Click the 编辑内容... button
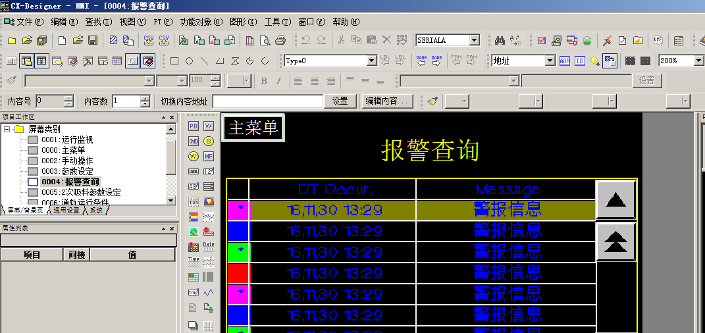The width and height of the screenshot is (705, 333). (388, 101)
